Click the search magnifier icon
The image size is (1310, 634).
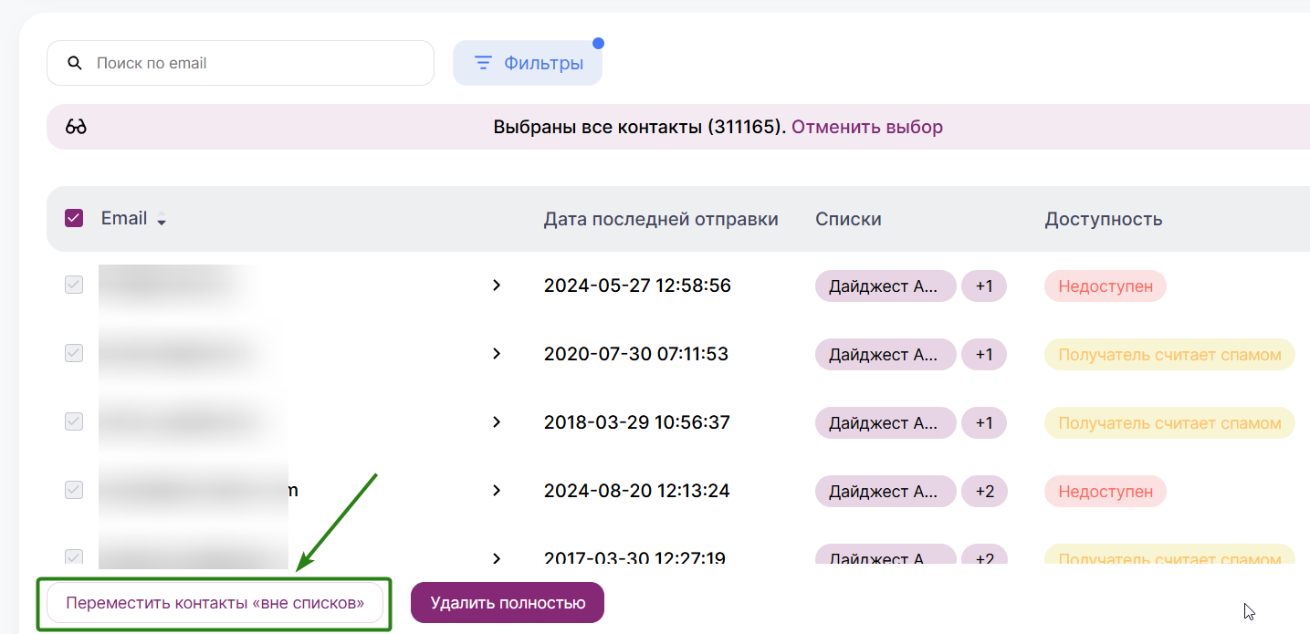(x=76, y=63)
